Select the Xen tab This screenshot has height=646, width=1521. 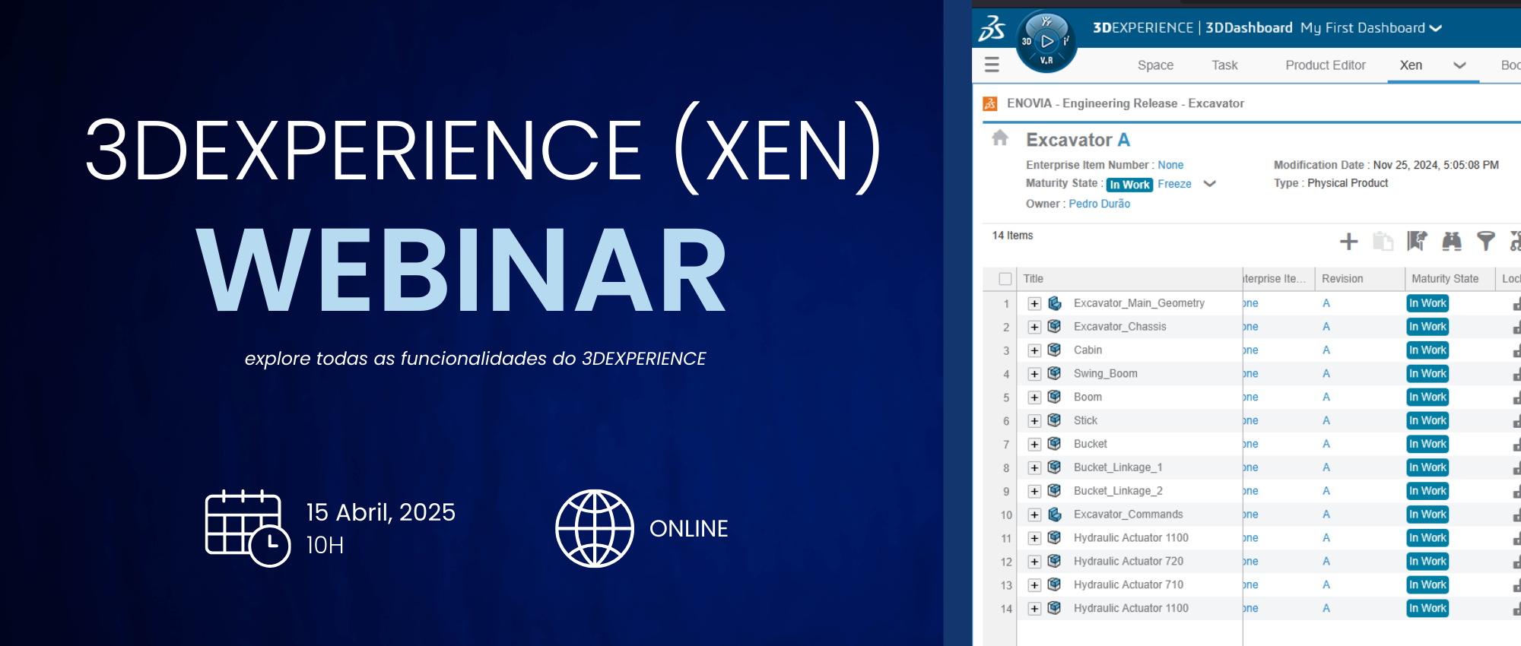click(1411, 65)
